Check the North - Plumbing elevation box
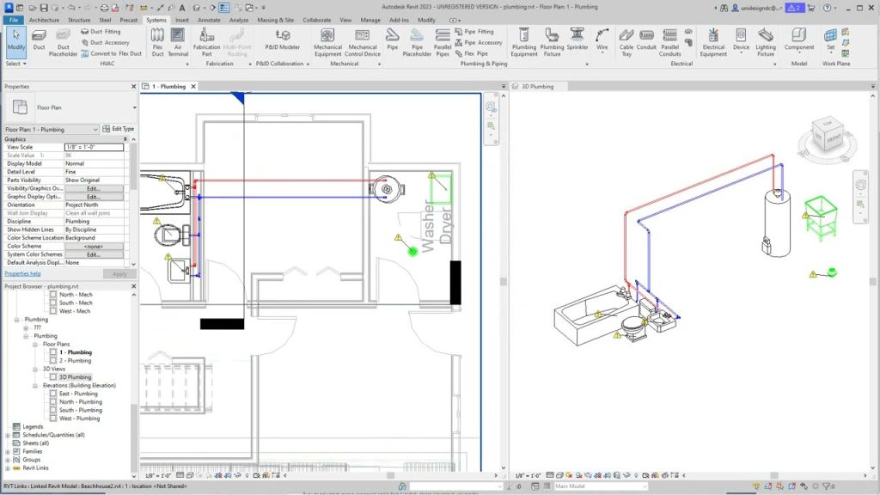 [x=53, y=402]
